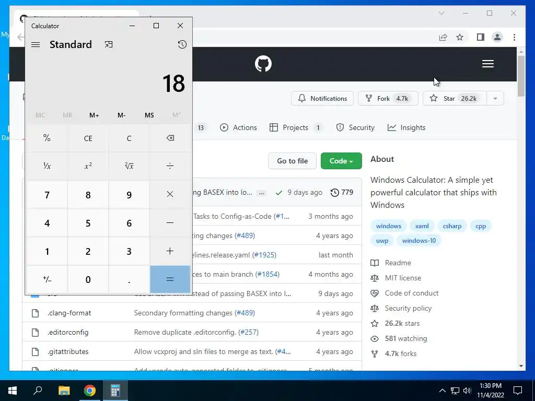
Task: Click the xaml topic tag
Action: (422, 226)
